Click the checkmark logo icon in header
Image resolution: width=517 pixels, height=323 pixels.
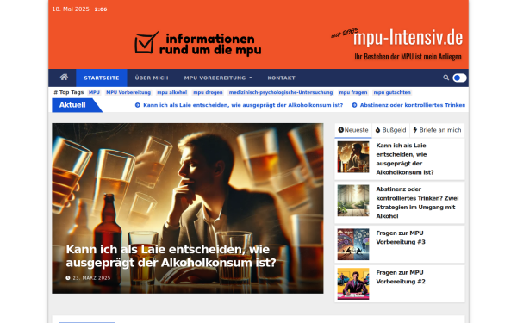tap(146, 43)
